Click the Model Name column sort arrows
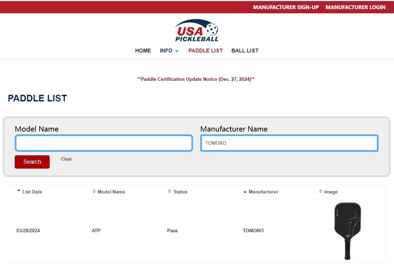Viewport: 394px width, 269px height. tap(94, 191)
